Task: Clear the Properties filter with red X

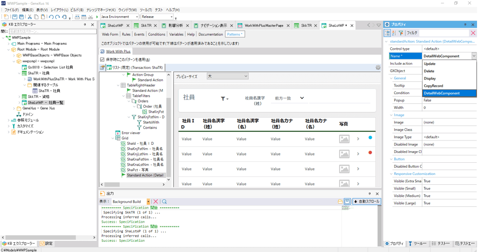Action: (x=473, y=33)
